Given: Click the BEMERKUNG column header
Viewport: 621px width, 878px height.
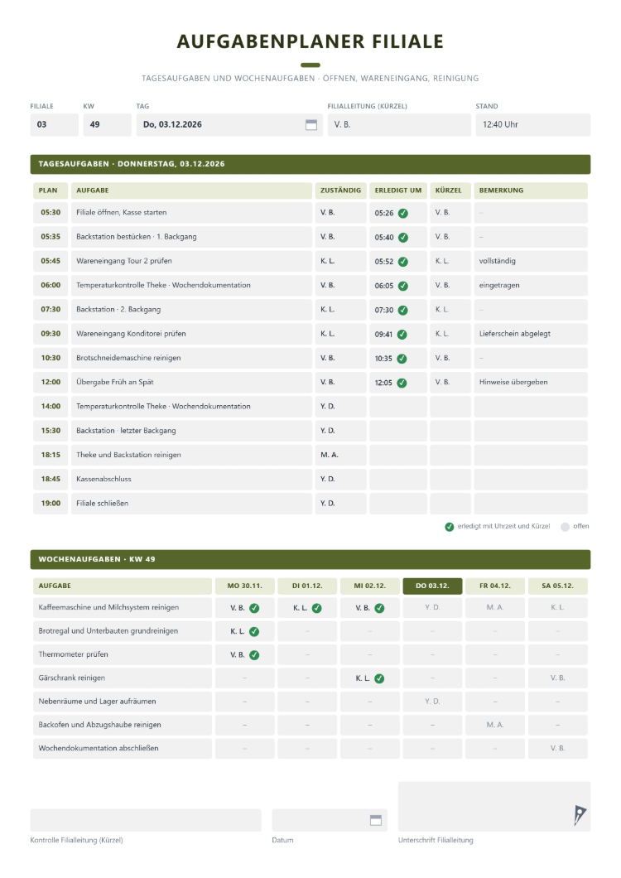Looking at the screenshot, I should [531, 191].
